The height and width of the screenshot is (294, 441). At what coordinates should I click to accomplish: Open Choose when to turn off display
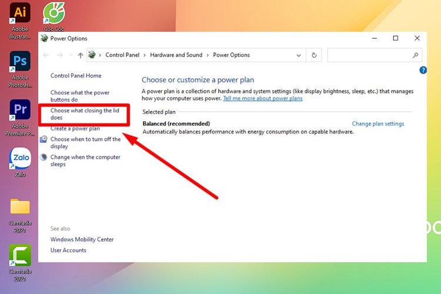pos(85,143)
